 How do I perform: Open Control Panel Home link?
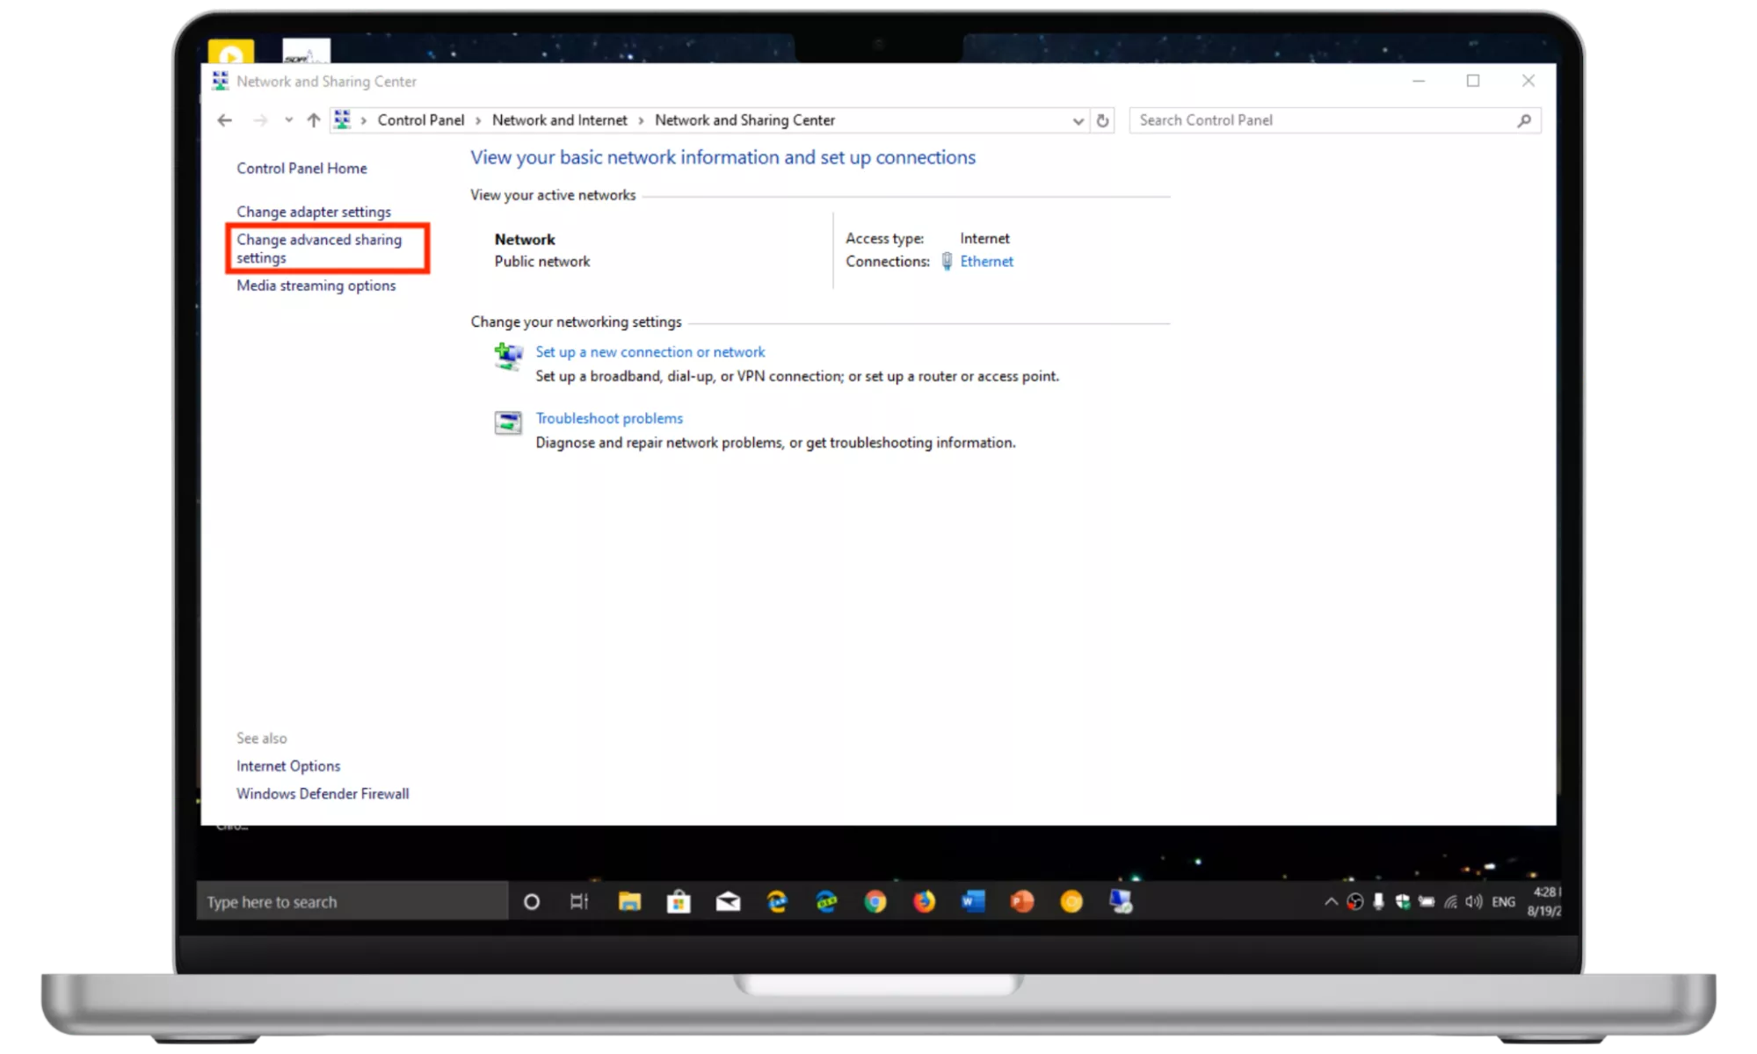(x=301, y=168)
